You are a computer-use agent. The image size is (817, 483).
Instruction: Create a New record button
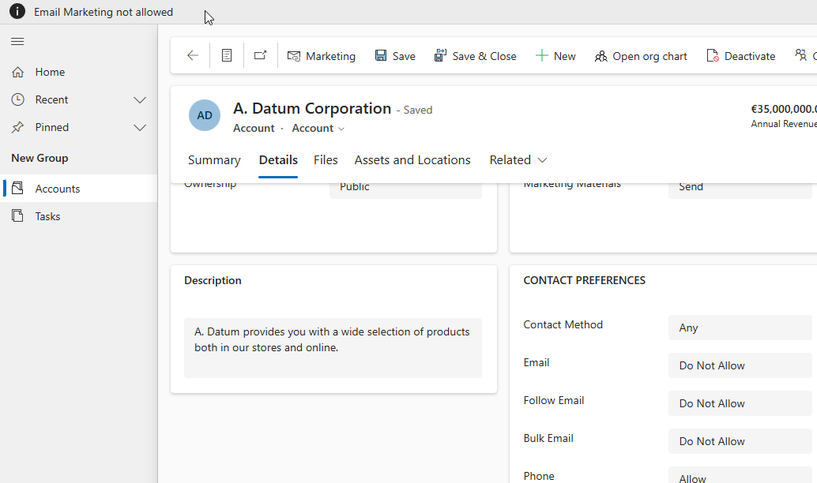click(555, 56)
